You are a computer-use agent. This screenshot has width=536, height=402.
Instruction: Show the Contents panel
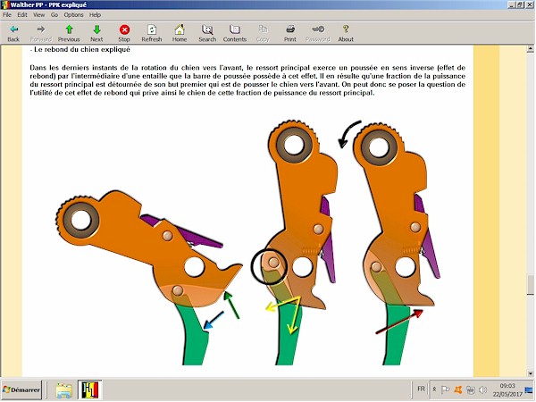pos(235,33)
